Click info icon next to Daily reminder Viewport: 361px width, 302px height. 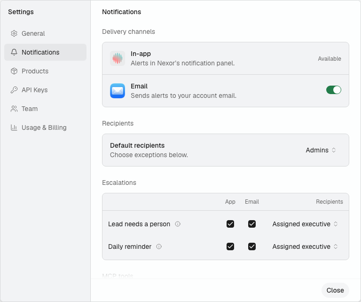pyautogui.click(x=159, y=246)
